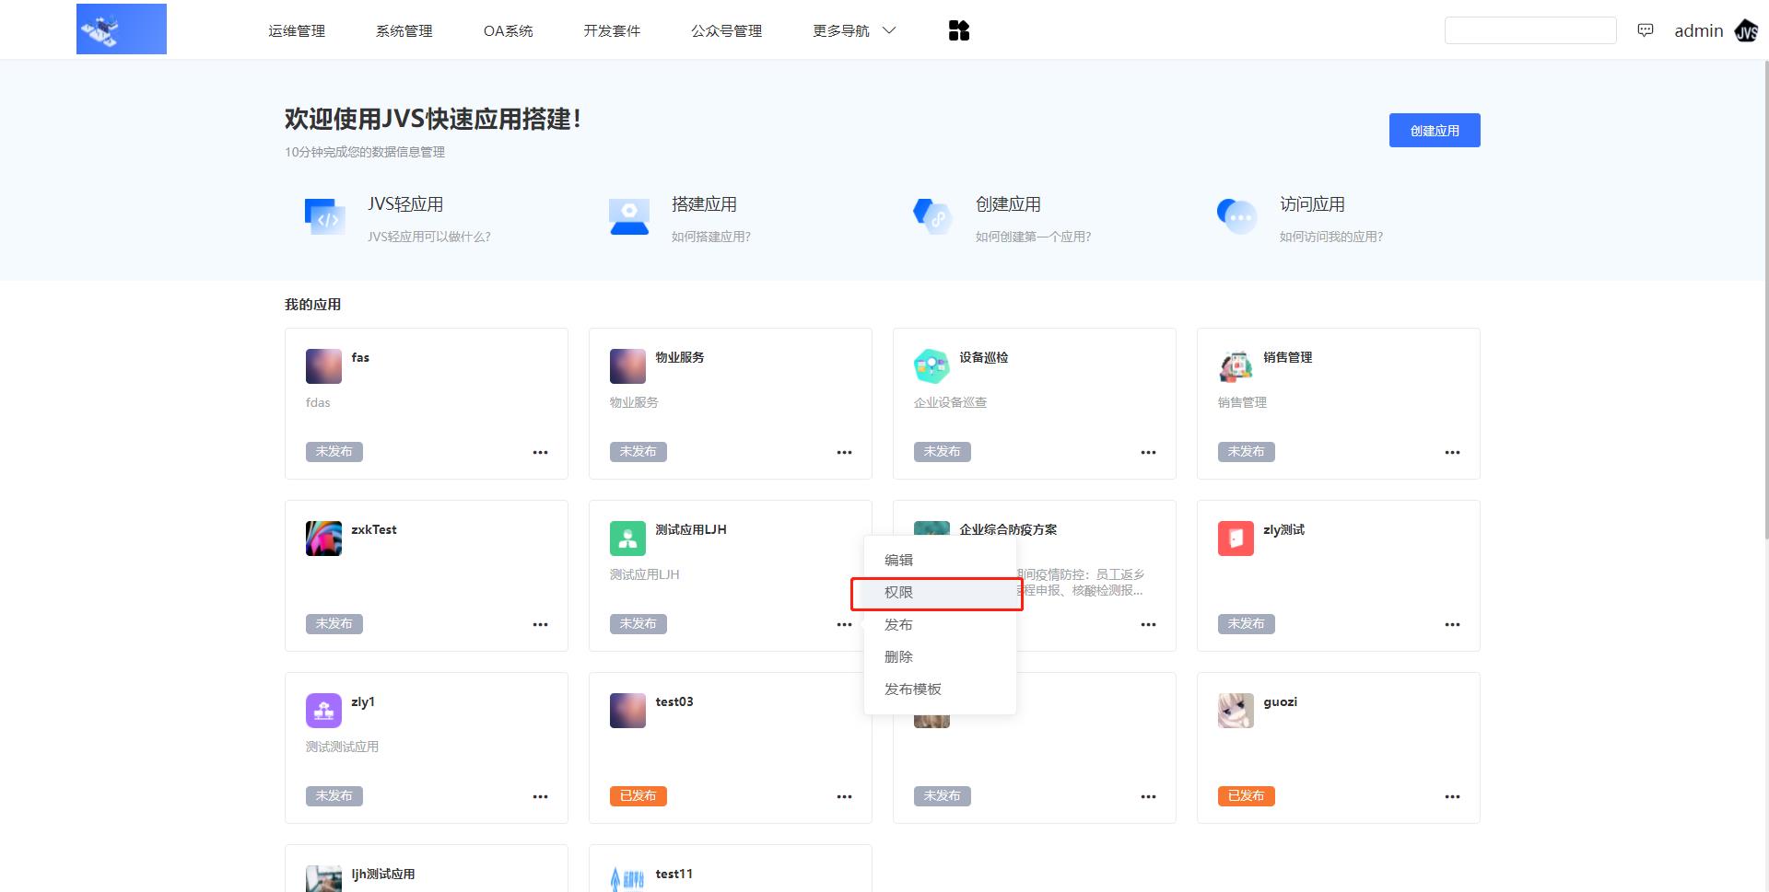Expand the 更多导航 dropdown
This screenshot has height=892, width=1769.
(x=854, y=30)
